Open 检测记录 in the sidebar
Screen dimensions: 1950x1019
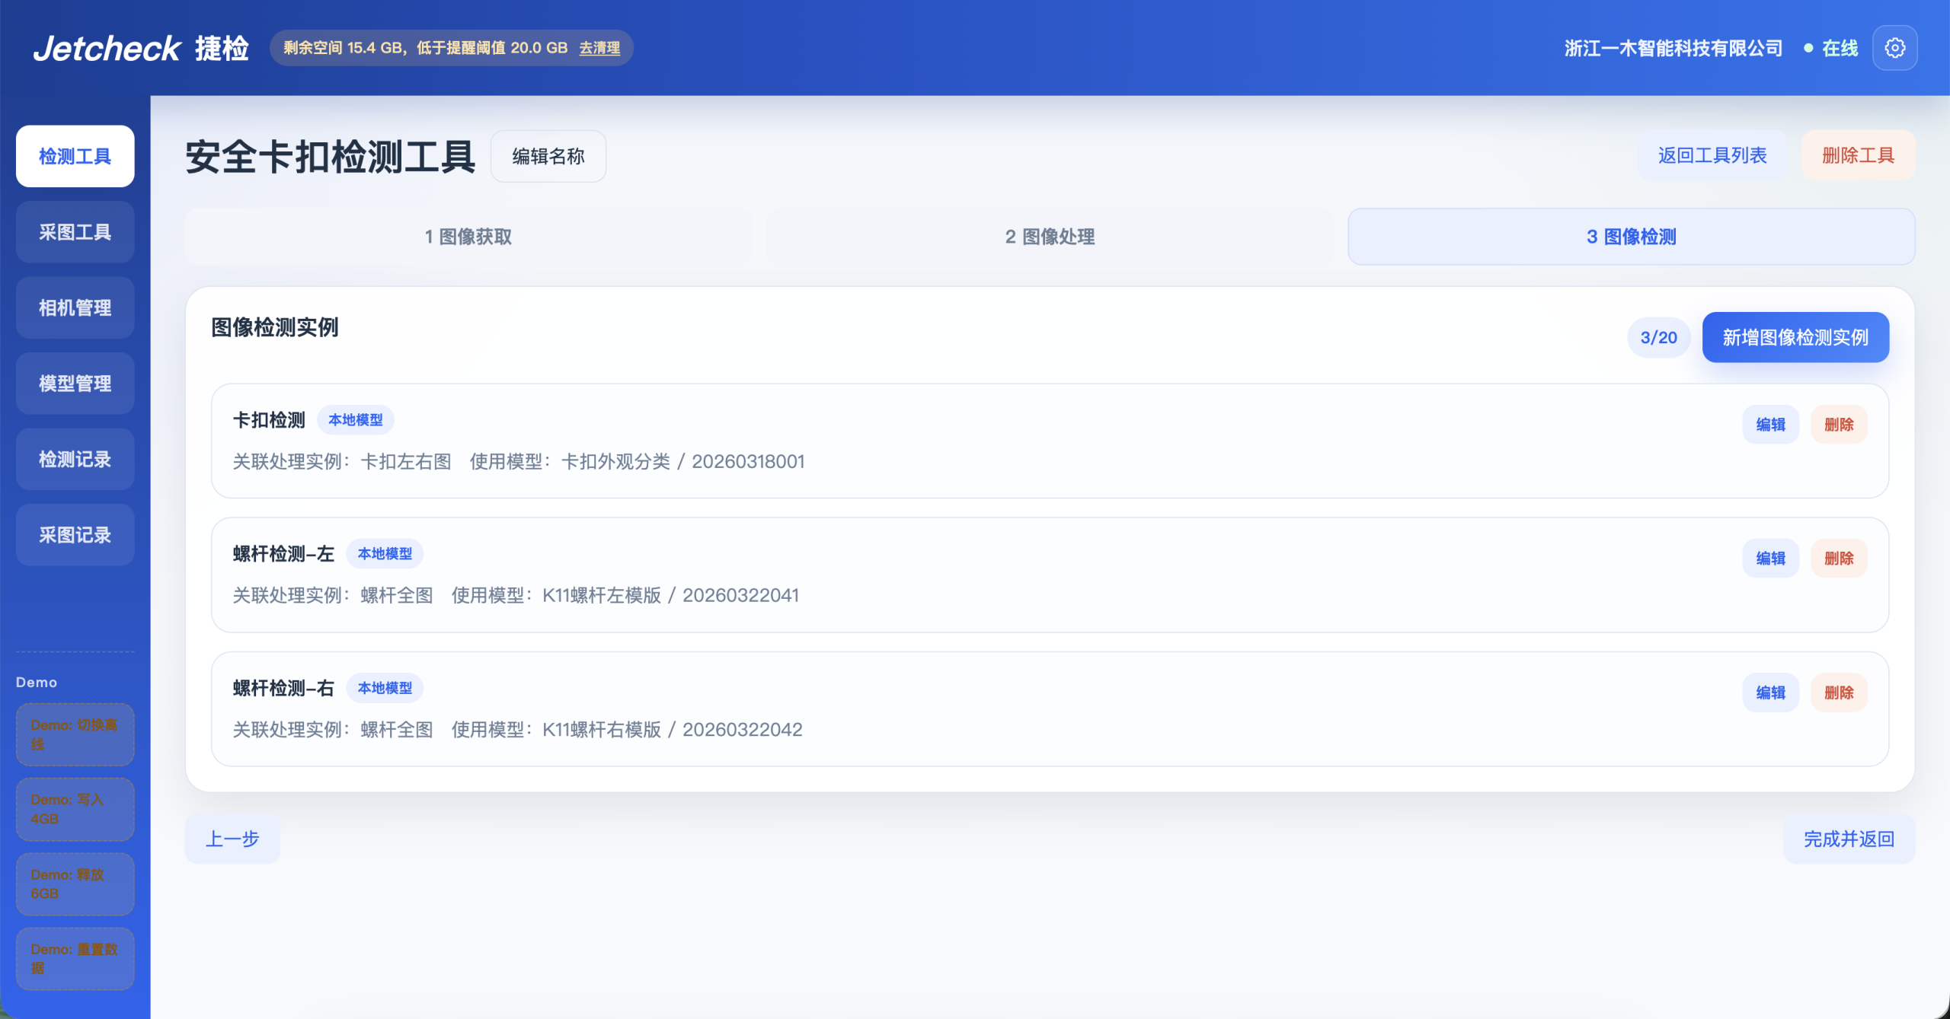coord(75,459)
